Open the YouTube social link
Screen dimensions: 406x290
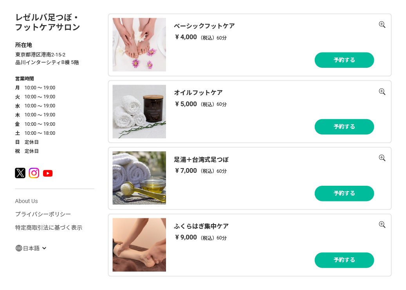point(48,173)
